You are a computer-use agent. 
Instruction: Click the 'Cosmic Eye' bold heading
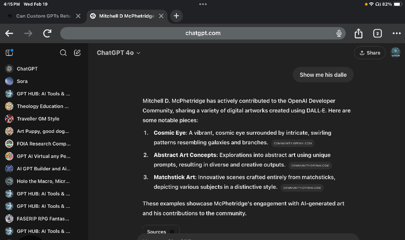[x=170, y=133]
